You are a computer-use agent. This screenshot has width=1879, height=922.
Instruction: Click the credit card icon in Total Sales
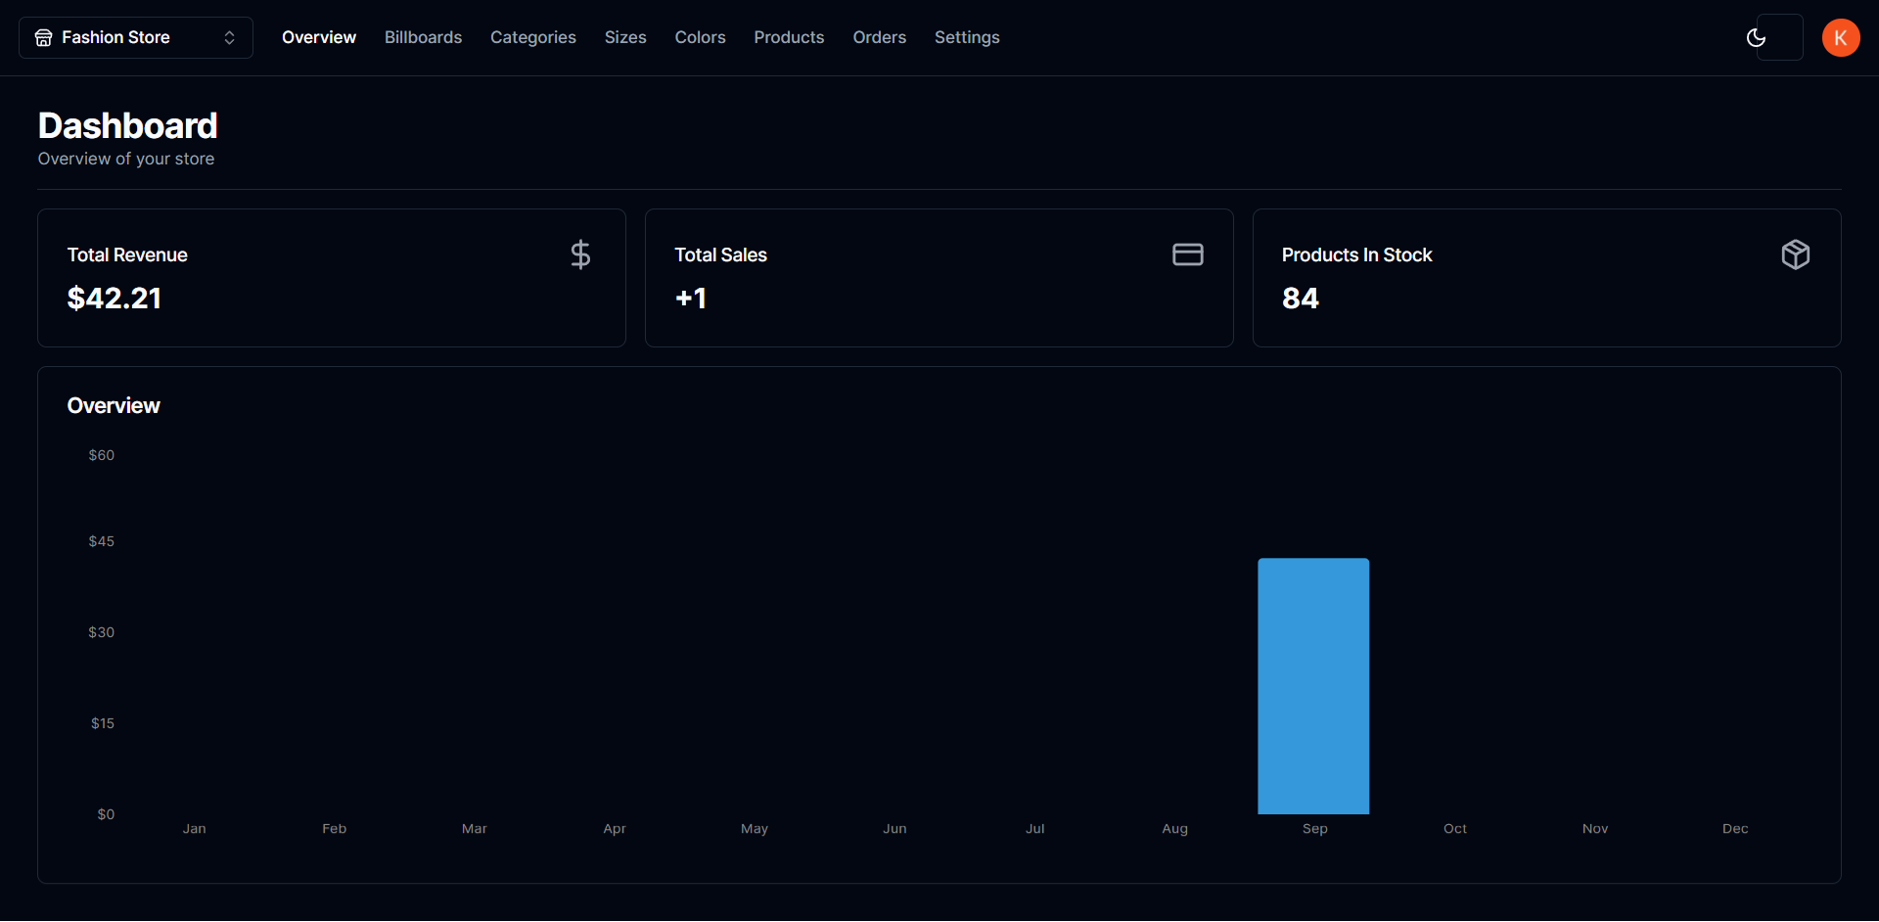tap(1187, 254)
